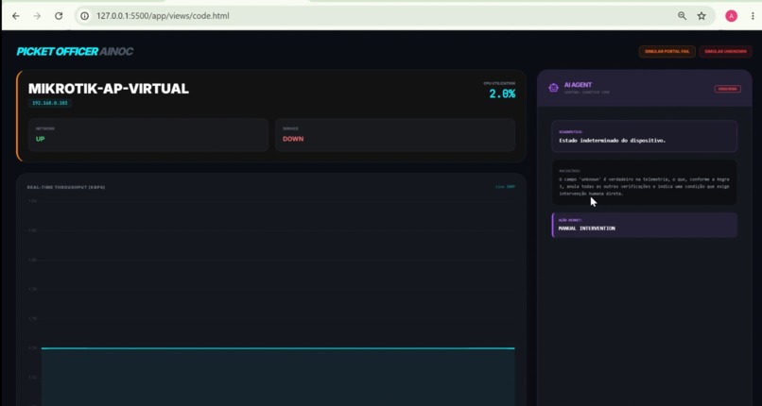762x406 pixels.
Task: Click the PICKET OFFICER AINOC logo
Action: [x=75, y=51]
